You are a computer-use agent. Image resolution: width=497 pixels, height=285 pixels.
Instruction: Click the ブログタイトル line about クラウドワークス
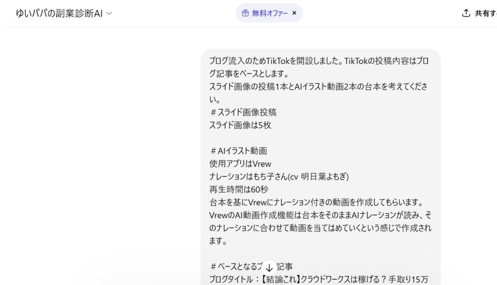319,279
